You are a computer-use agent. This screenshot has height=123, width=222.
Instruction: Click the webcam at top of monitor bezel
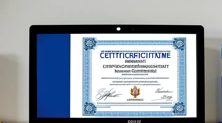(118, 29)
